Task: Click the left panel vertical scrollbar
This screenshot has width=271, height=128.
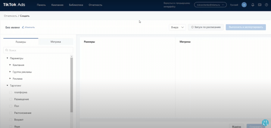Action: (x=71, y=84)
